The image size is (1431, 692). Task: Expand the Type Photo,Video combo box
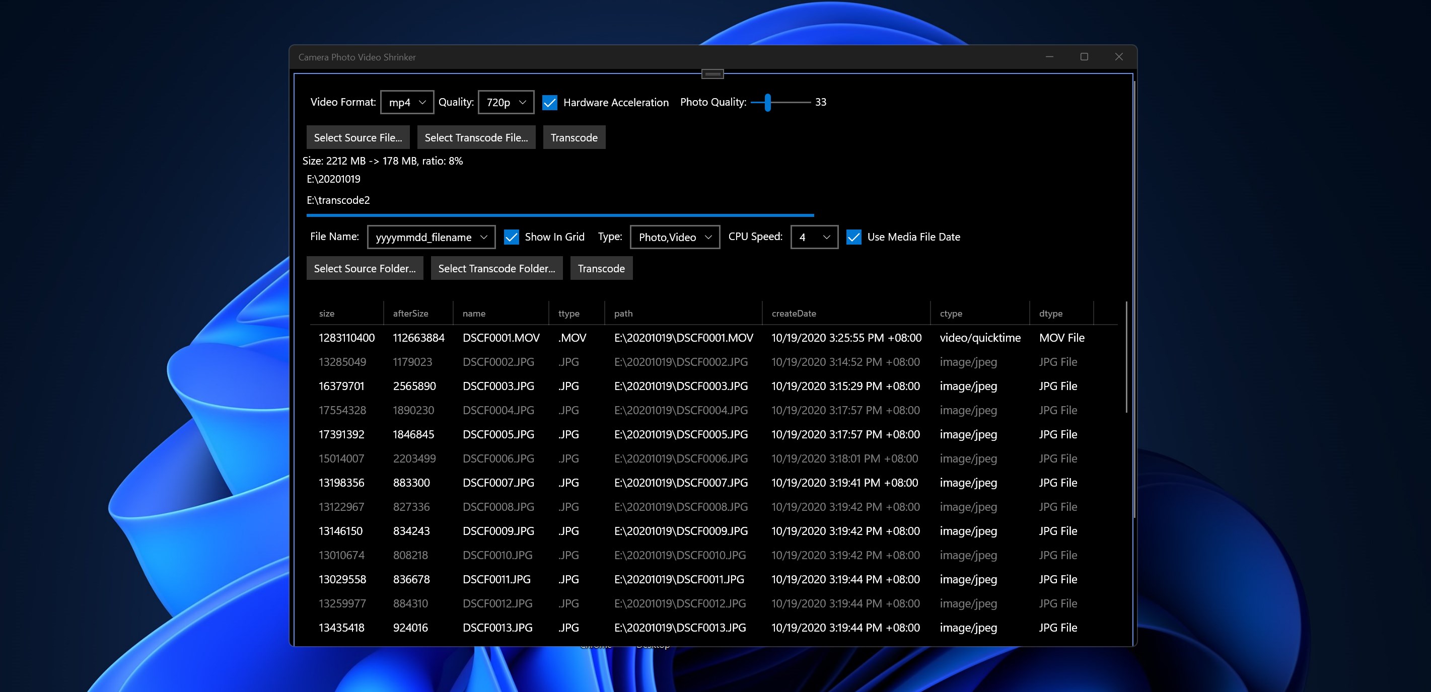(x=674, y=237)
